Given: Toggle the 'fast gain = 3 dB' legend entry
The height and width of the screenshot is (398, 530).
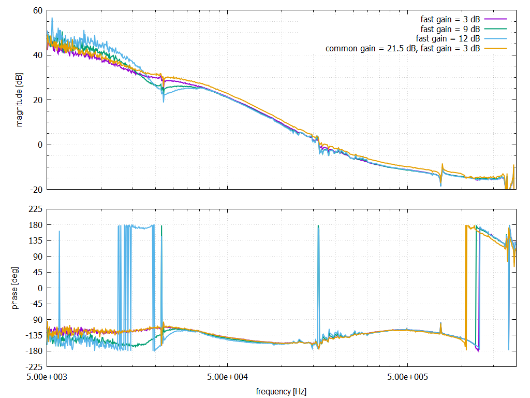Looking at the screenshot, I should [450, 19].
